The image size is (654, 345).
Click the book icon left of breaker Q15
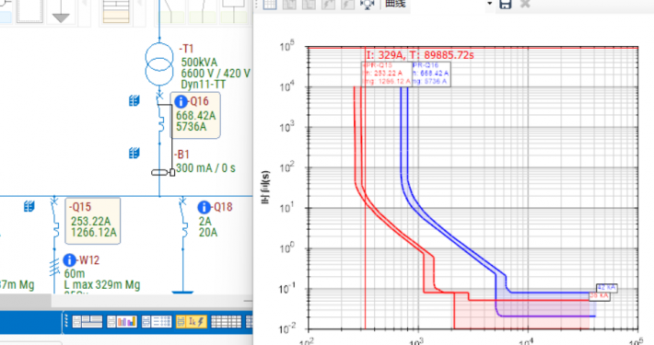click(x=29, y=206)
